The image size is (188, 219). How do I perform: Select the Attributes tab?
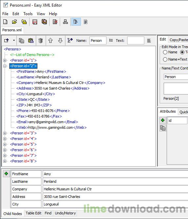(168, 111)
